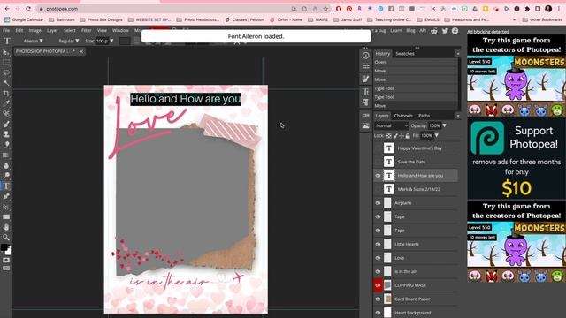This screenshot has width=566, height=318.
Task: Open Photopea Reddit page icon
Action: [x=434, y=31]
